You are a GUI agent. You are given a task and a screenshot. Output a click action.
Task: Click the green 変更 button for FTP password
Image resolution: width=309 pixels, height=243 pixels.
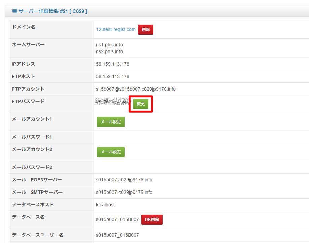click(x=141, y=104)
